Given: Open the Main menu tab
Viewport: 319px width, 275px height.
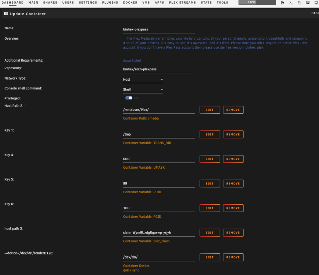Looking at the screenshot, I should click(x=33, y=3).
